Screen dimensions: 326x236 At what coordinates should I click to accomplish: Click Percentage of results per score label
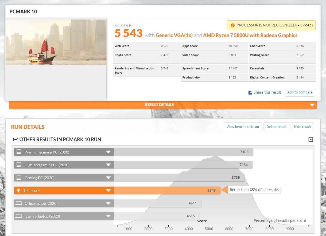pos(280,221)
